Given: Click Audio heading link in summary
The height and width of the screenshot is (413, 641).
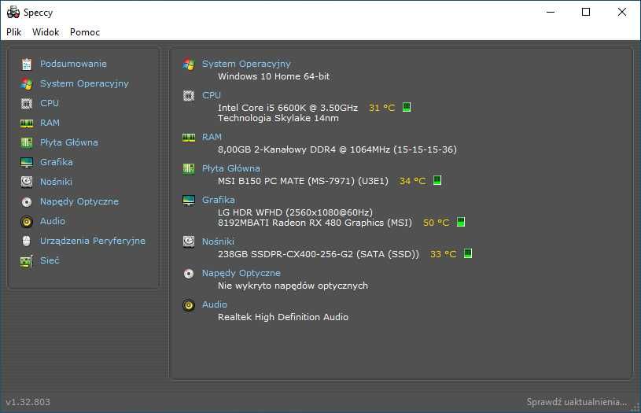Looking at the screenshot, I should (214, 304).
